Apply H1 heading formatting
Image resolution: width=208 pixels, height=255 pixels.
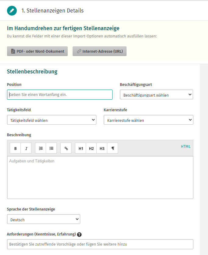click(x=80, y=148)
